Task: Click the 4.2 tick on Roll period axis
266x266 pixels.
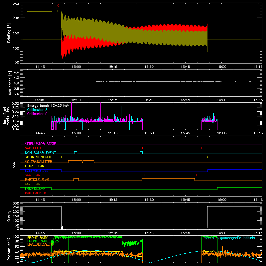Action: [16, 78]
